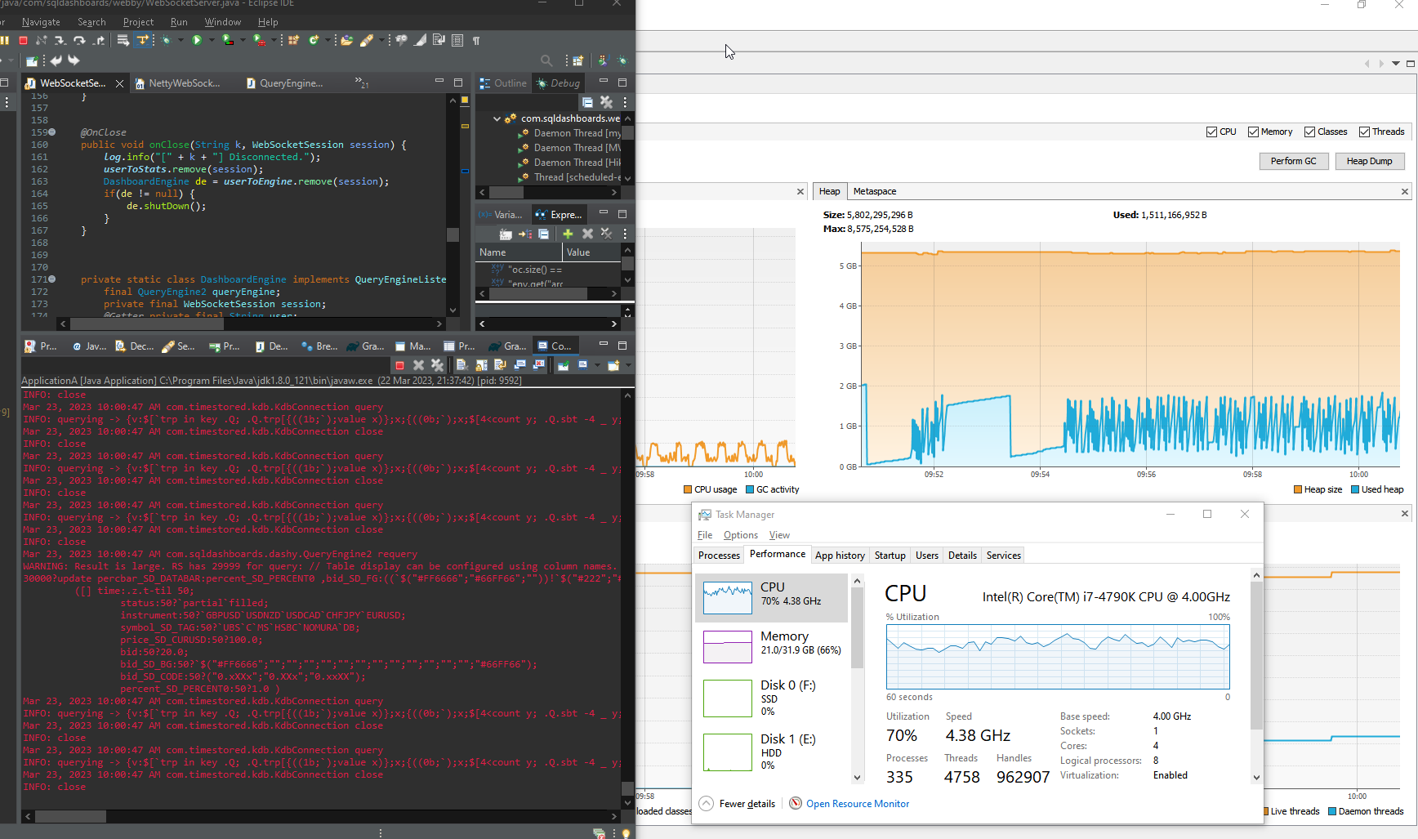Switch to NettyWebSock... editor tab

click(x=178, y=83)
